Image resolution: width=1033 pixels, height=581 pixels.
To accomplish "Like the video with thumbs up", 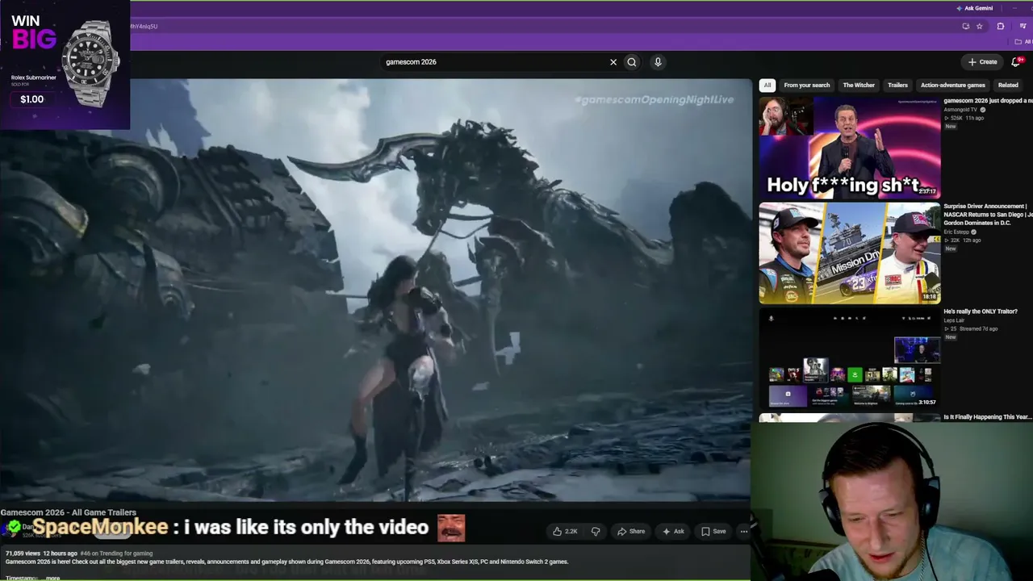I will [565, 531].
